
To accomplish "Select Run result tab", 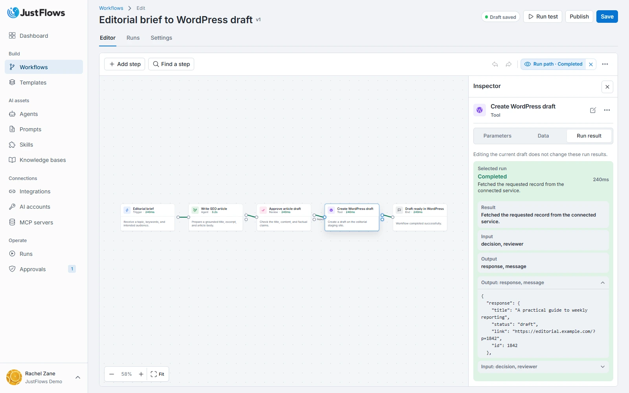I will 589,136.
